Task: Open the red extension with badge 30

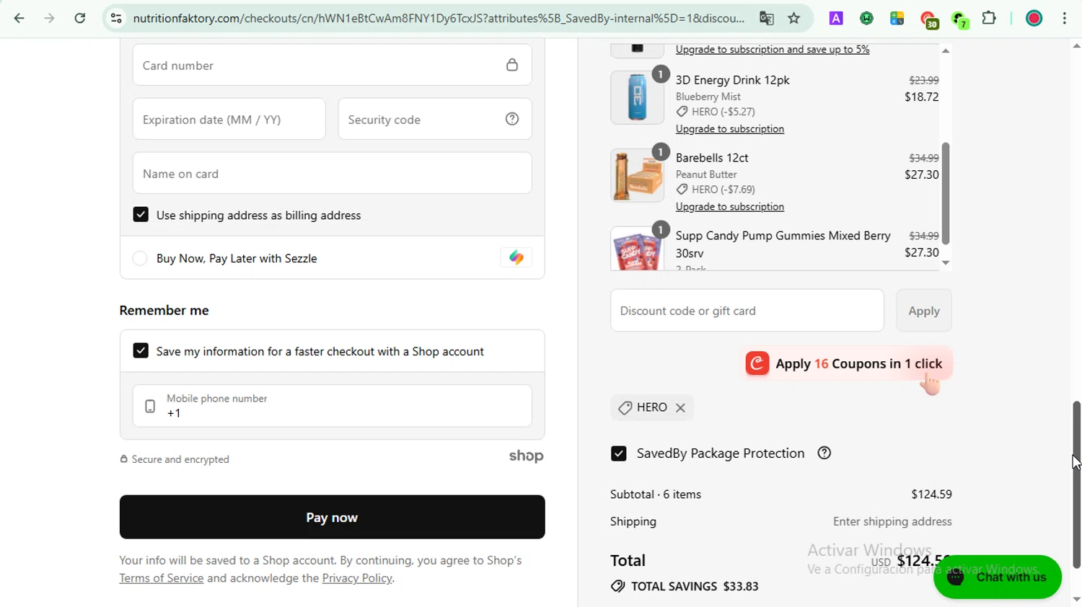Action: tap(929, 20)
